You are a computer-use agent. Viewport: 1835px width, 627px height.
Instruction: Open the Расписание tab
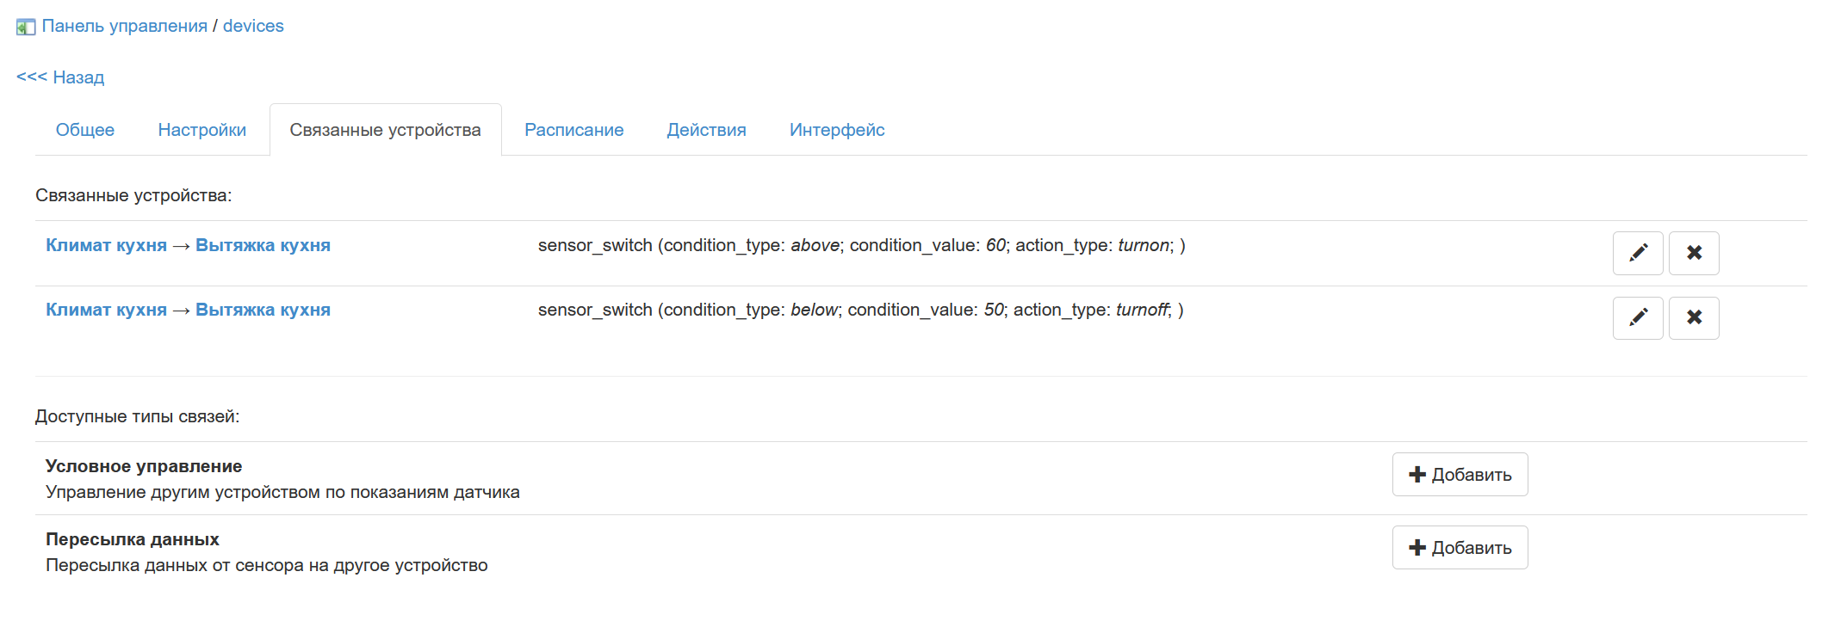(x=573, y=130)
